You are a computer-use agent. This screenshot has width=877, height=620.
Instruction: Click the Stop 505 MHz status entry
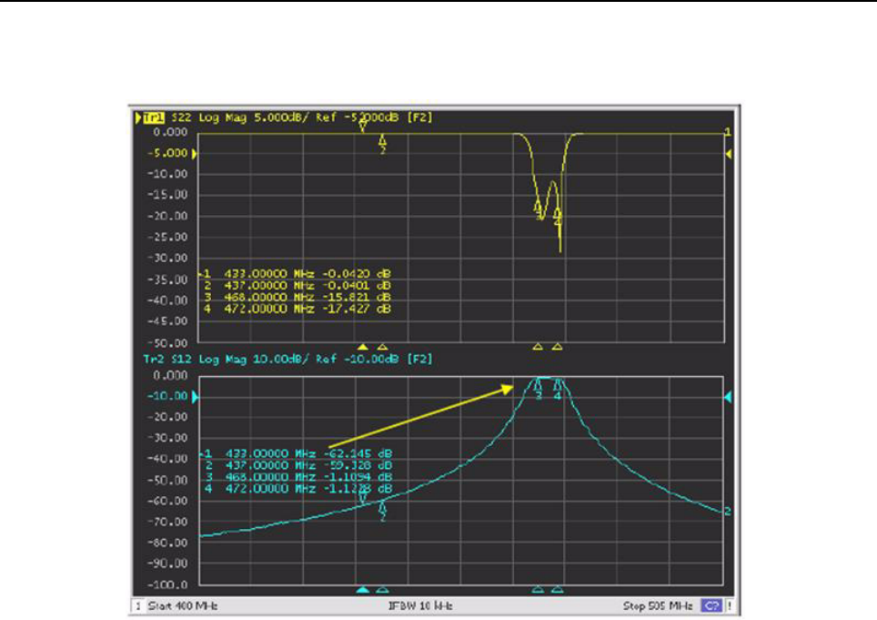(658, 606)
